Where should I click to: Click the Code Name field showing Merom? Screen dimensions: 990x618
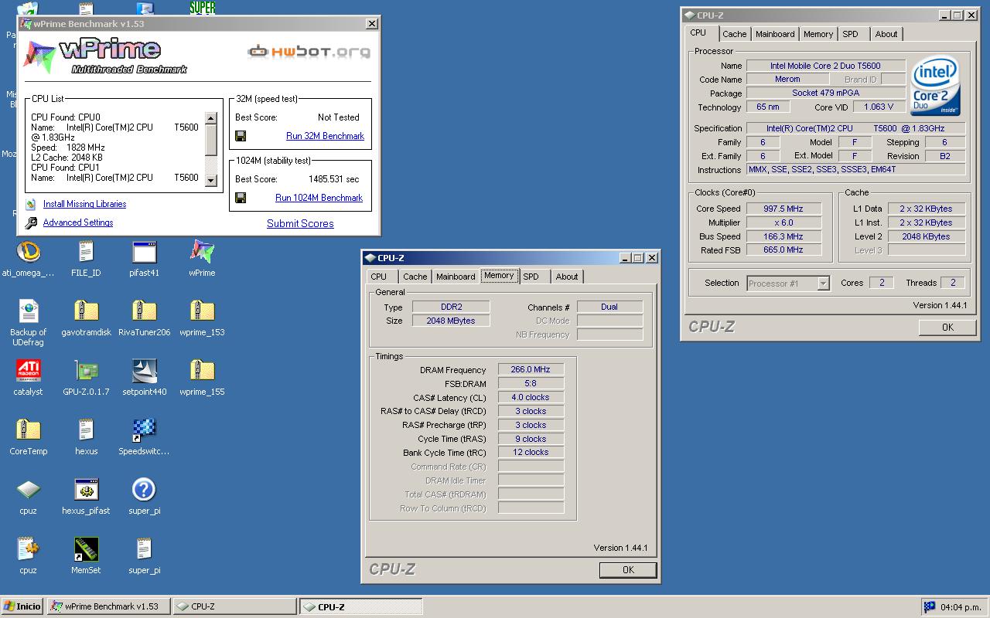(787, 80)
